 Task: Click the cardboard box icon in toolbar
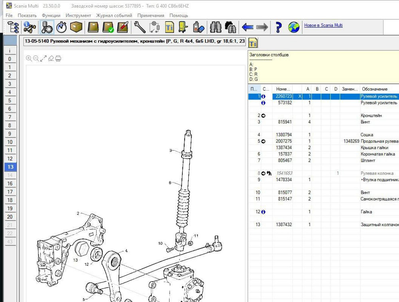[76, 27]
